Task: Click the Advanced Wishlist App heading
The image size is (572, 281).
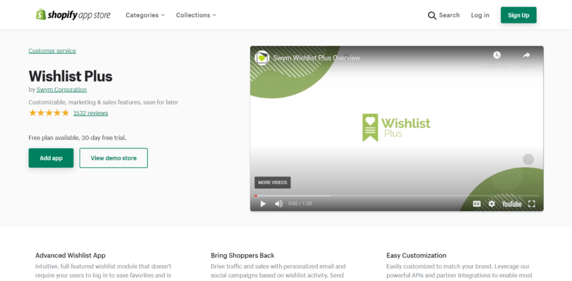Action: point(70,255)
